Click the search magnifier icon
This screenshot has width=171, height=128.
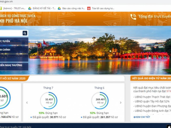tap(25, 33)
